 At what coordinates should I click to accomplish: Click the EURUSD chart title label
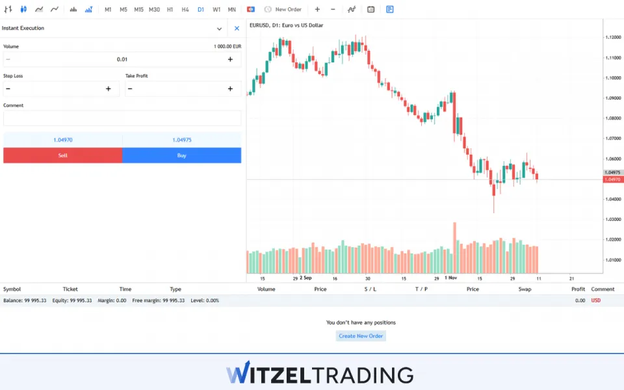(x=287, y=25)
